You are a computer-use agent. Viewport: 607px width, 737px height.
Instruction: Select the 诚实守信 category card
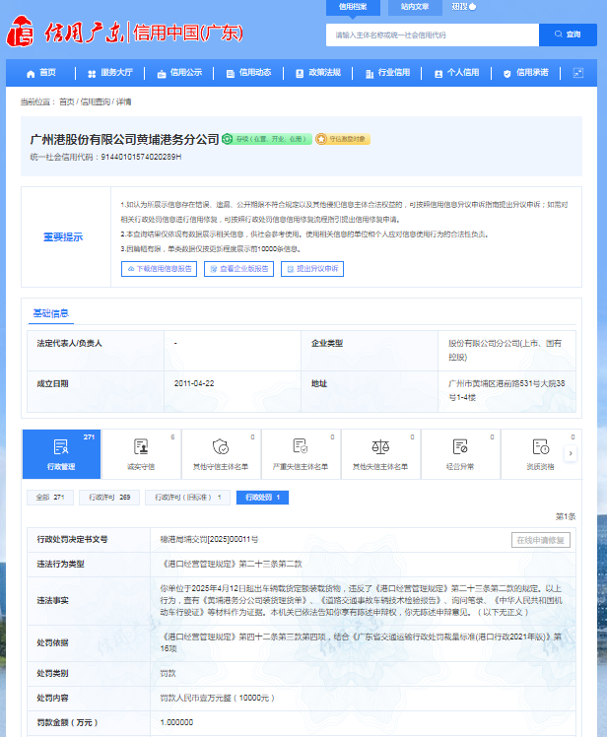[x=141, y=454]
